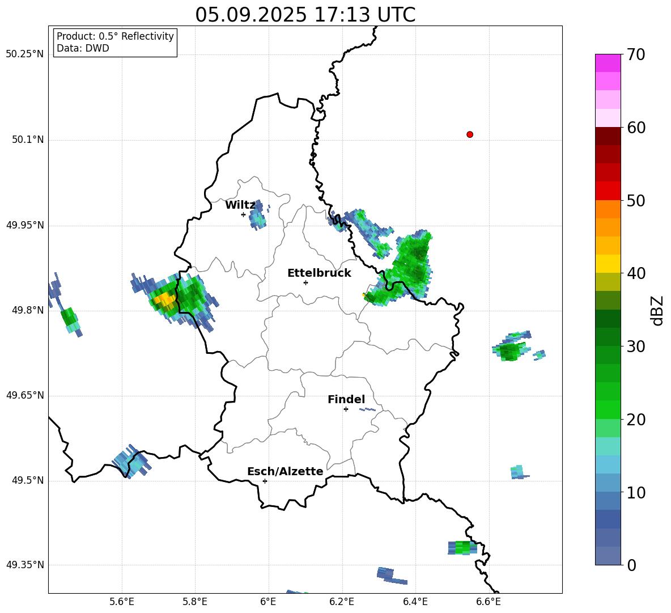Click the 40 dBZ colorbar tick label

click(x=635, y=273)
